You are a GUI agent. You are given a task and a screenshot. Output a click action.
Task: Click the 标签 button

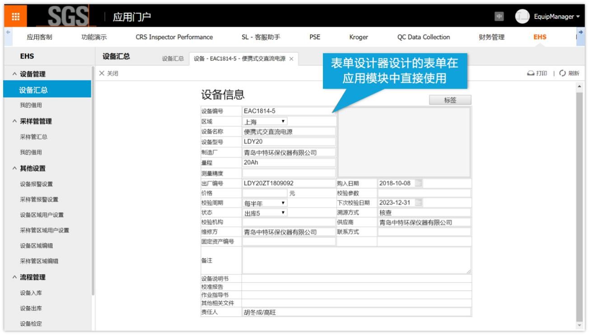click(x=450, y=100)
